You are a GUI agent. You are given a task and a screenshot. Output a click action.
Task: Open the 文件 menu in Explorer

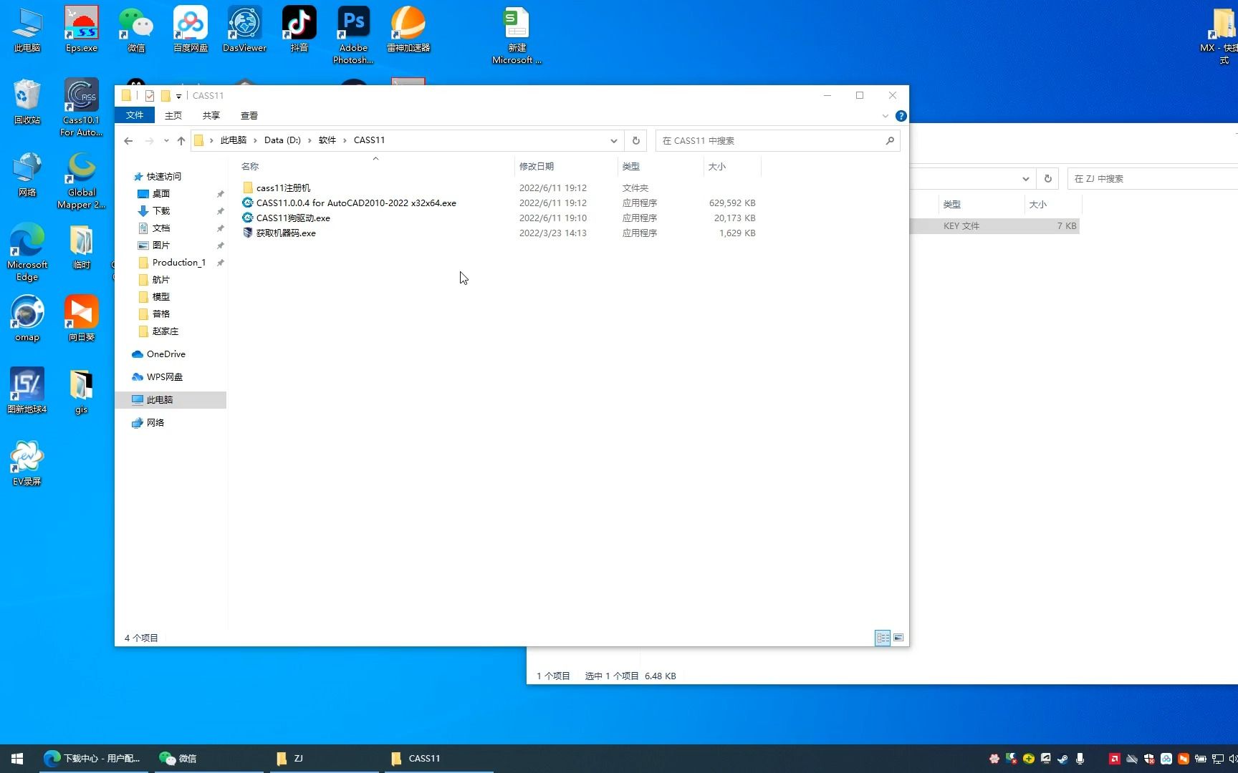coord(135,115)
